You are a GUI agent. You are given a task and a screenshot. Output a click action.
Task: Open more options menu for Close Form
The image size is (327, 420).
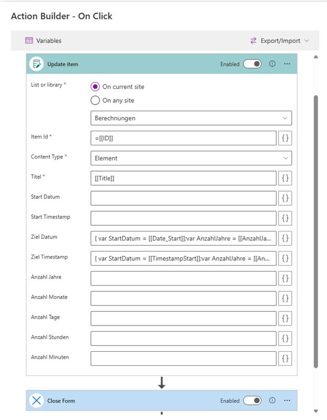point(287,401)
